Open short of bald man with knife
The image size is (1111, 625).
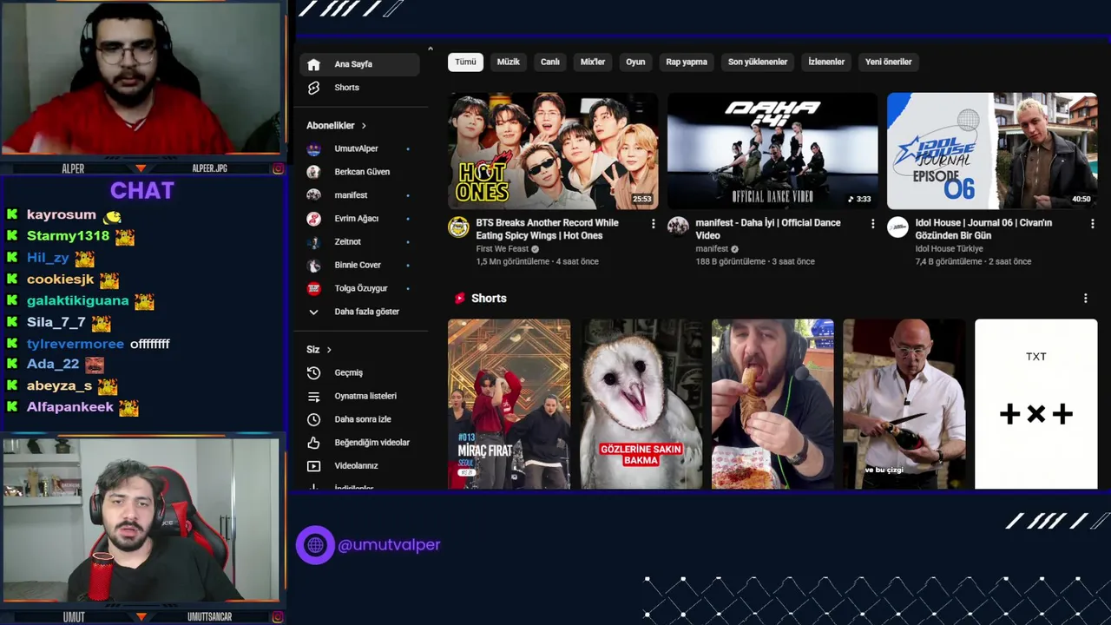pyautogui.click(x=904, y=405)
